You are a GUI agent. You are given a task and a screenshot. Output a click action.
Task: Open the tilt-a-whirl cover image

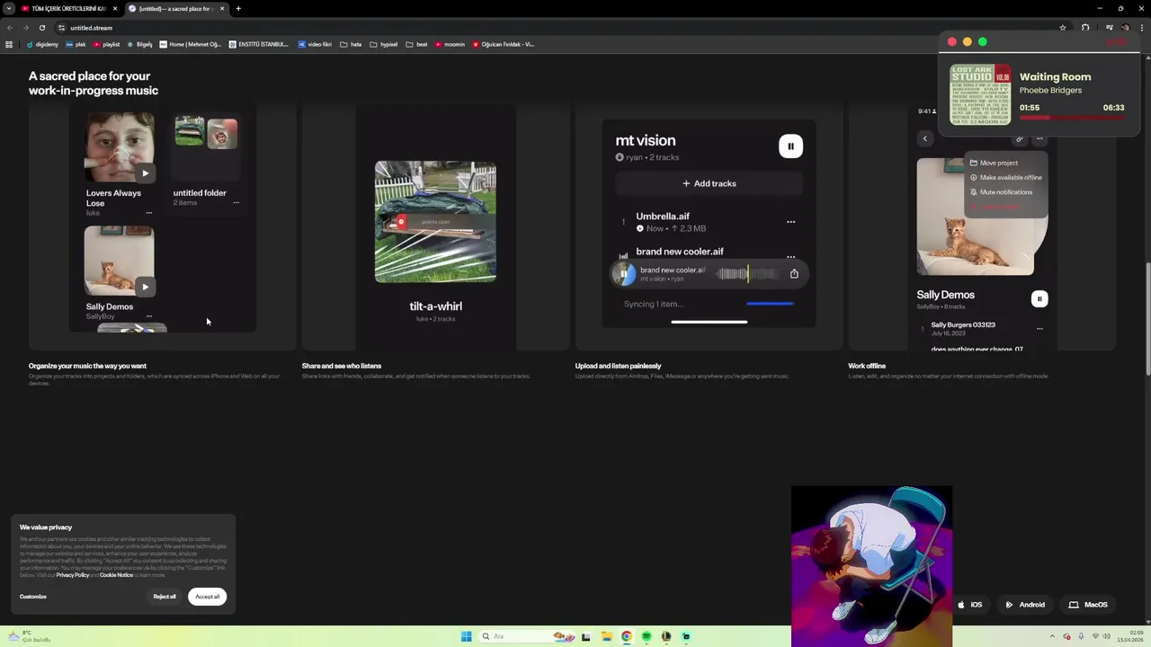[x=435, y=222]
